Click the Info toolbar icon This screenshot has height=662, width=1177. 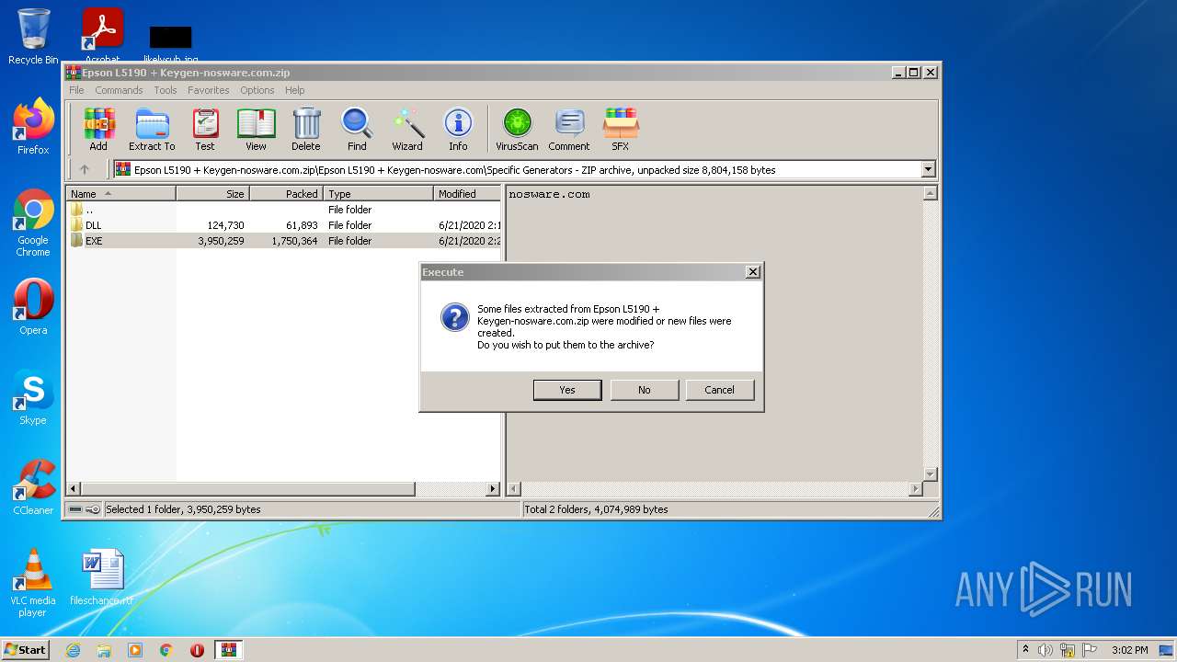pyautogui.click(x=458, y=130)
